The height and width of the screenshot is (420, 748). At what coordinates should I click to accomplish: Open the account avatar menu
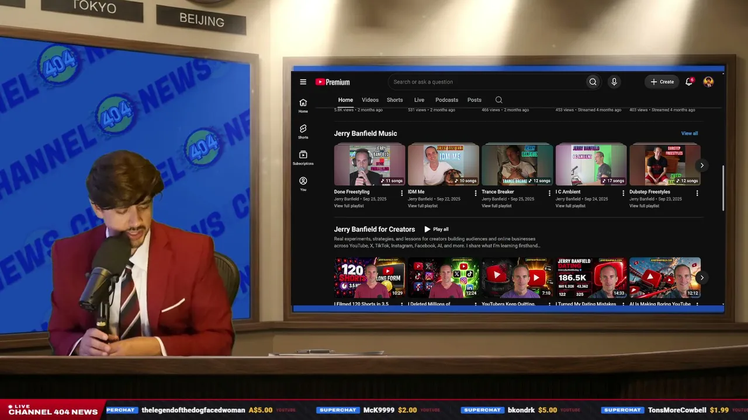(x=708, y=82)
